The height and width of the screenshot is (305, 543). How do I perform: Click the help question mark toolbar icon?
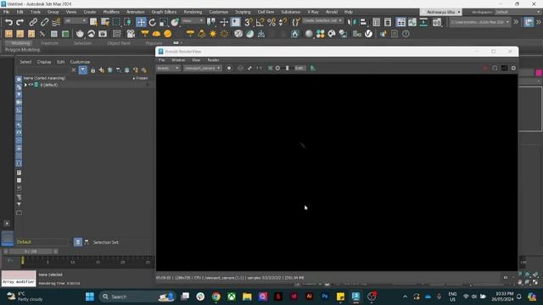click(406, 34)
